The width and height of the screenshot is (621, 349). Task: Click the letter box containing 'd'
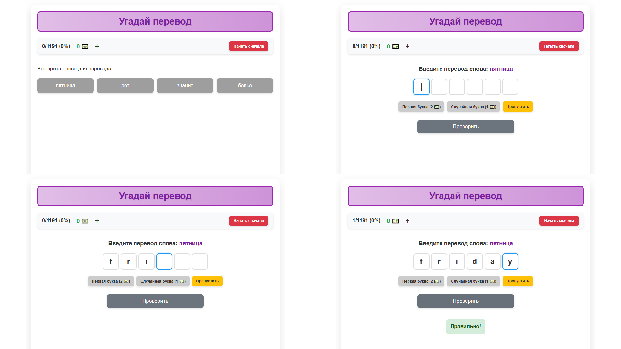tap(474, 261)
